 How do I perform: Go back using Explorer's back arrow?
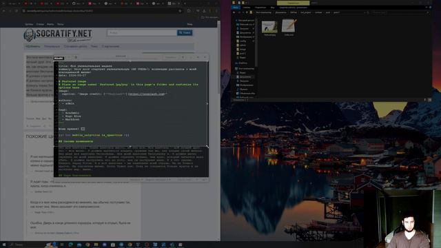234,12
